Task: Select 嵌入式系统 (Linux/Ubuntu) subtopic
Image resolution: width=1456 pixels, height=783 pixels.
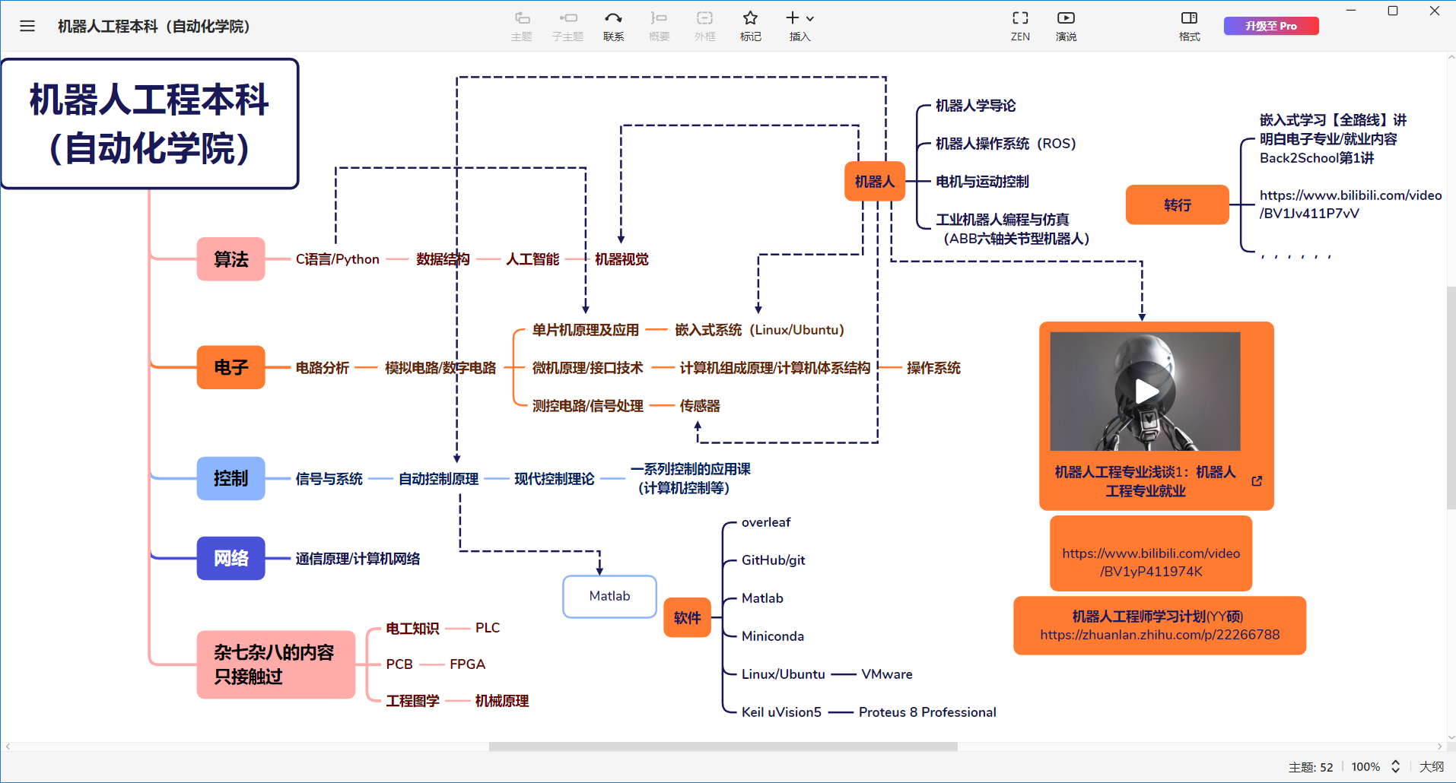Action: (759, 330)
